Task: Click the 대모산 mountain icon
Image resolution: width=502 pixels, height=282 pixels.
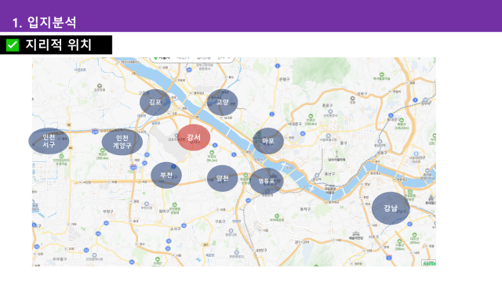Action: click(415, 235)
